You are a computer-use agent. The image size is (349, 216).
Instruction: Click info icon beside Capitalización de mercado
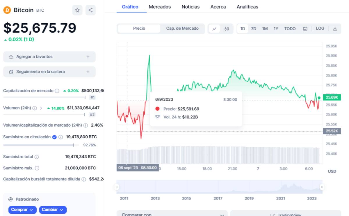tap(57, 91)
